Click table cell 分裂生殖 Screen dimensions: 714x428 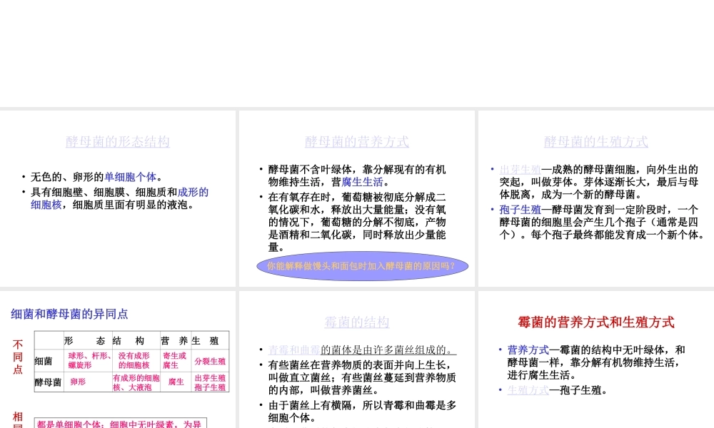click(x=210, y=361)
